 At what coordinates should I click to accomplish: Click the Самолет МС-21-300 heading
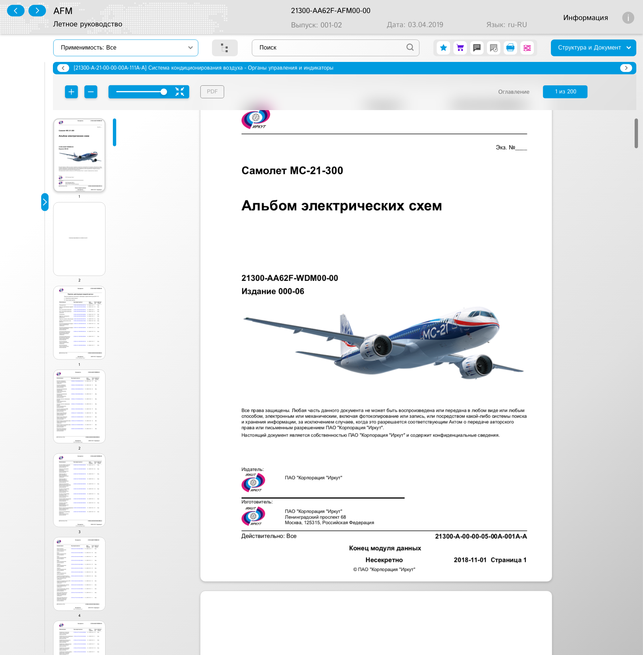click(292, 171)
